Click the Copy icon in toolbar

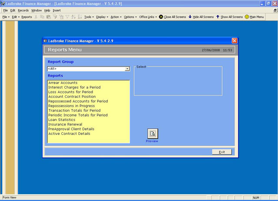tap(42, 17)
